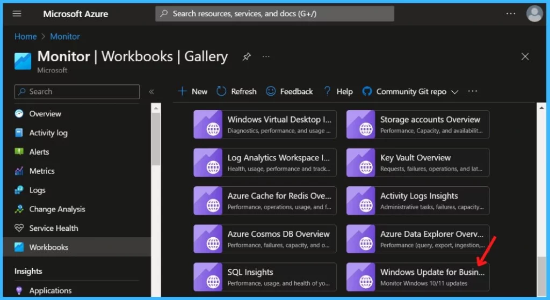Click the Feedback button label
Screen dimensions: 550x300
pos(296,91)
